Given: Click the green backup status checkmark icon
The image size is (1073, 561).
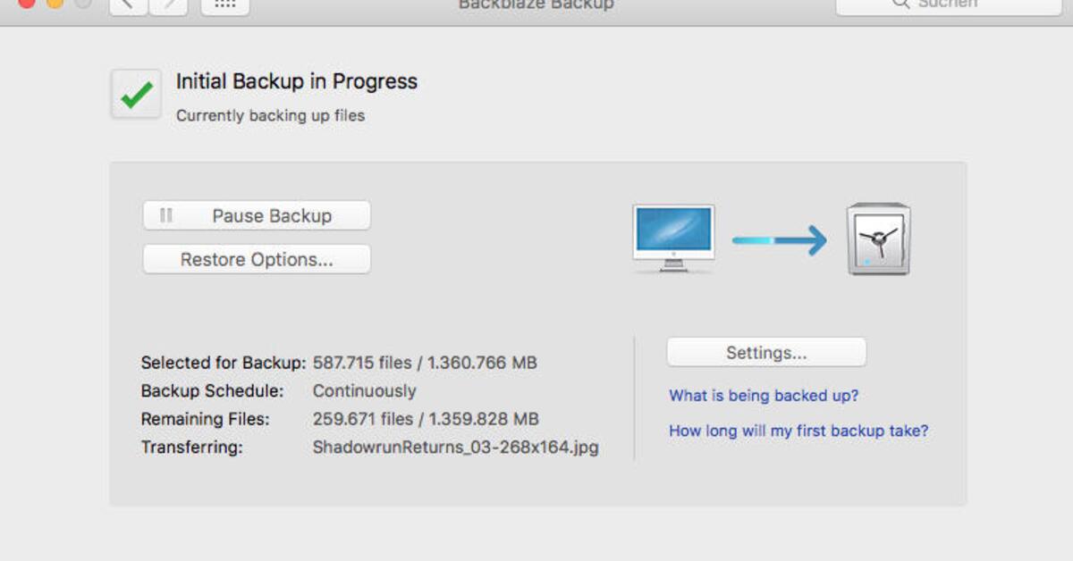Looking at the screenshot, I should pyautogui.click(x=135, y=93).
